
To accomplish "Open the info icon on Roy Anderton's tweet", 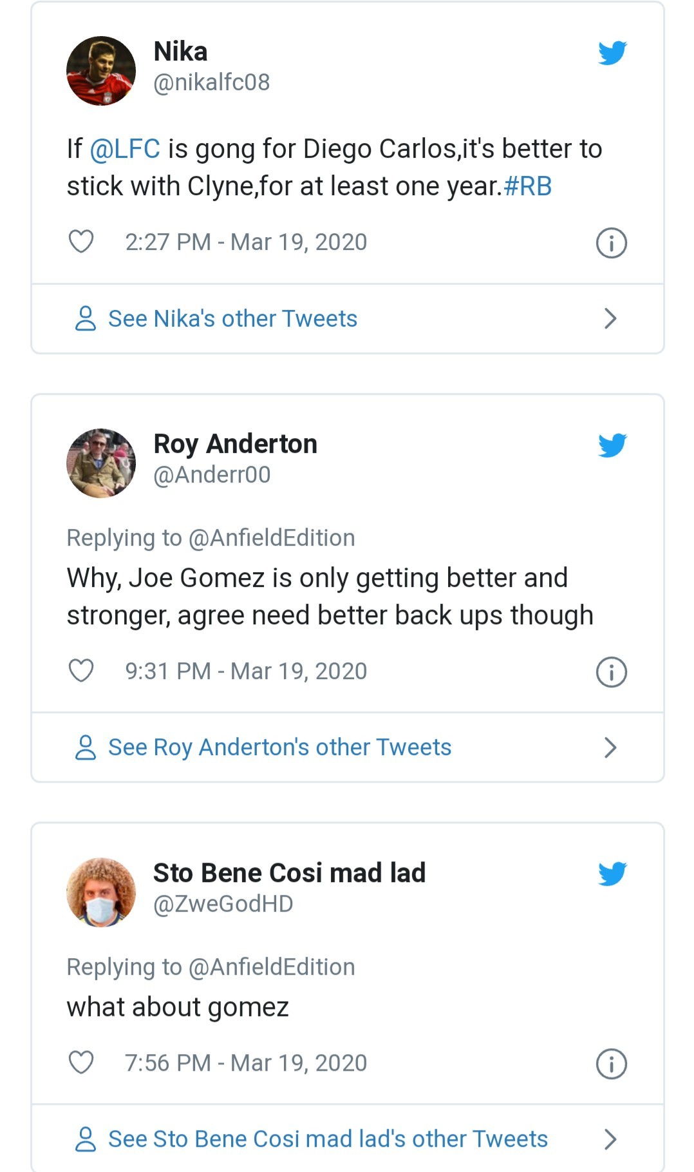I will pos(610,671).
